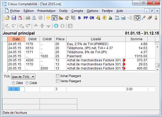Click the empty Libellé input field
Screen dimensions: 162x117
coord(96,89)
